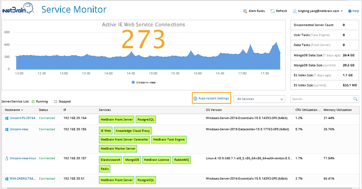Open the WIN-2A8AVLT44 hostname link
Screen dimensions: 362x189
23,178
